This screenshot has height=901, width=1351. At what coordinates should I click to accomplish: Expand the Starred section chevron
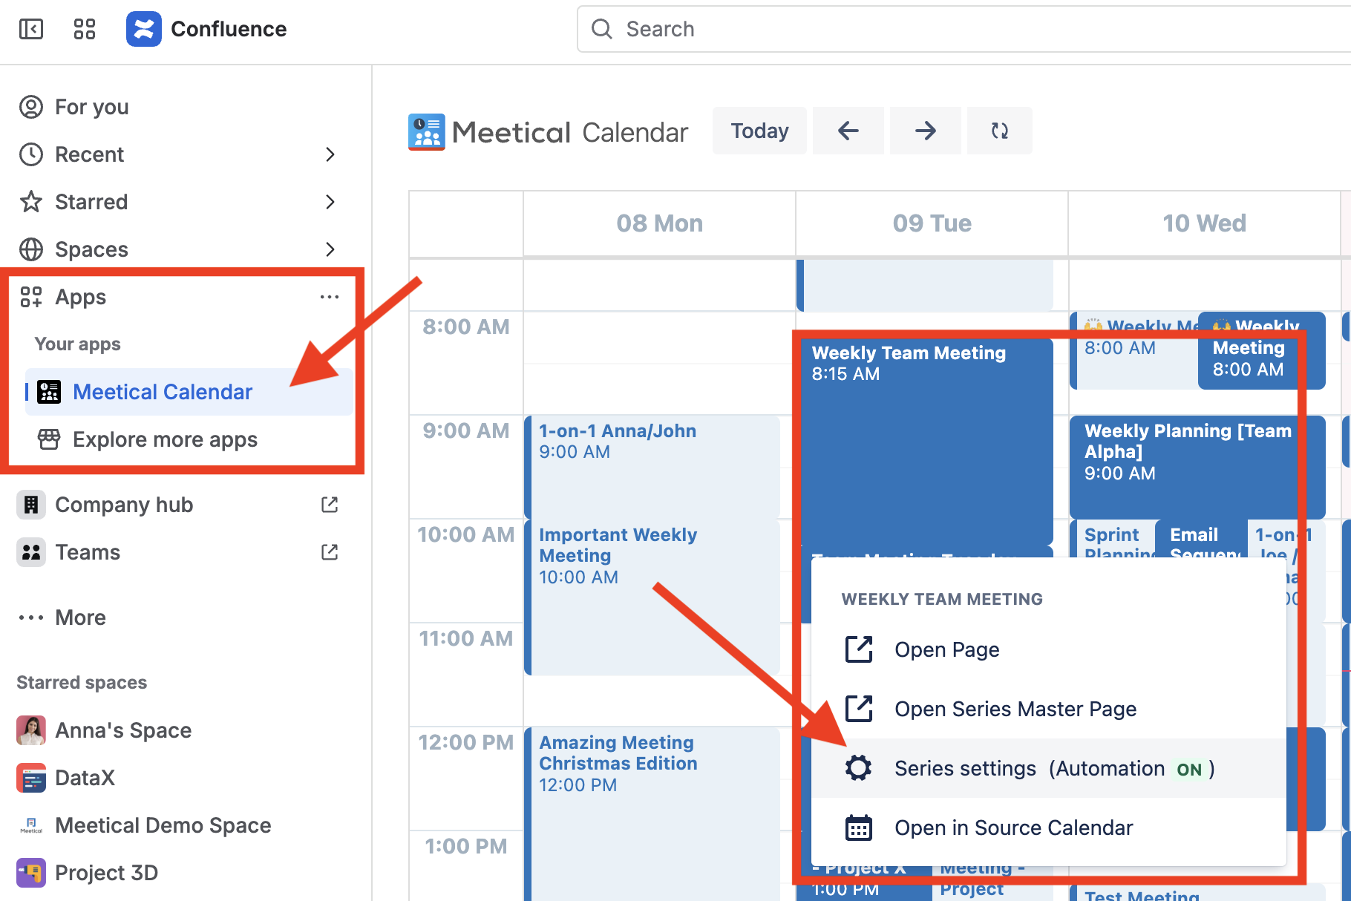pos(330,202)
